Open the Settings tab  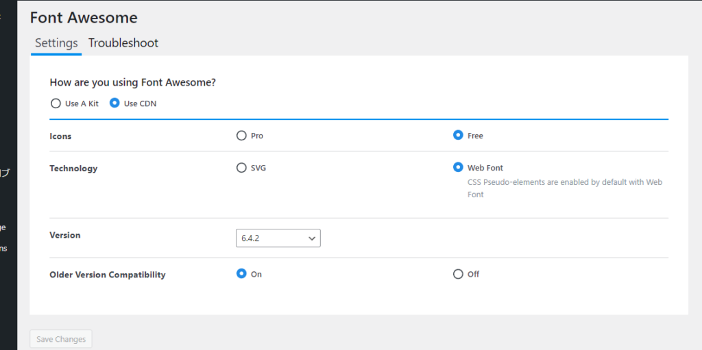(x=56, y=43)
